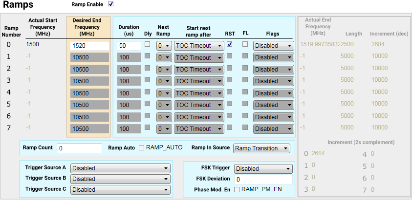Open Start next ramp after dropdown for ramp 0
This screenshot has height=200, width=412.
point(199,46)
